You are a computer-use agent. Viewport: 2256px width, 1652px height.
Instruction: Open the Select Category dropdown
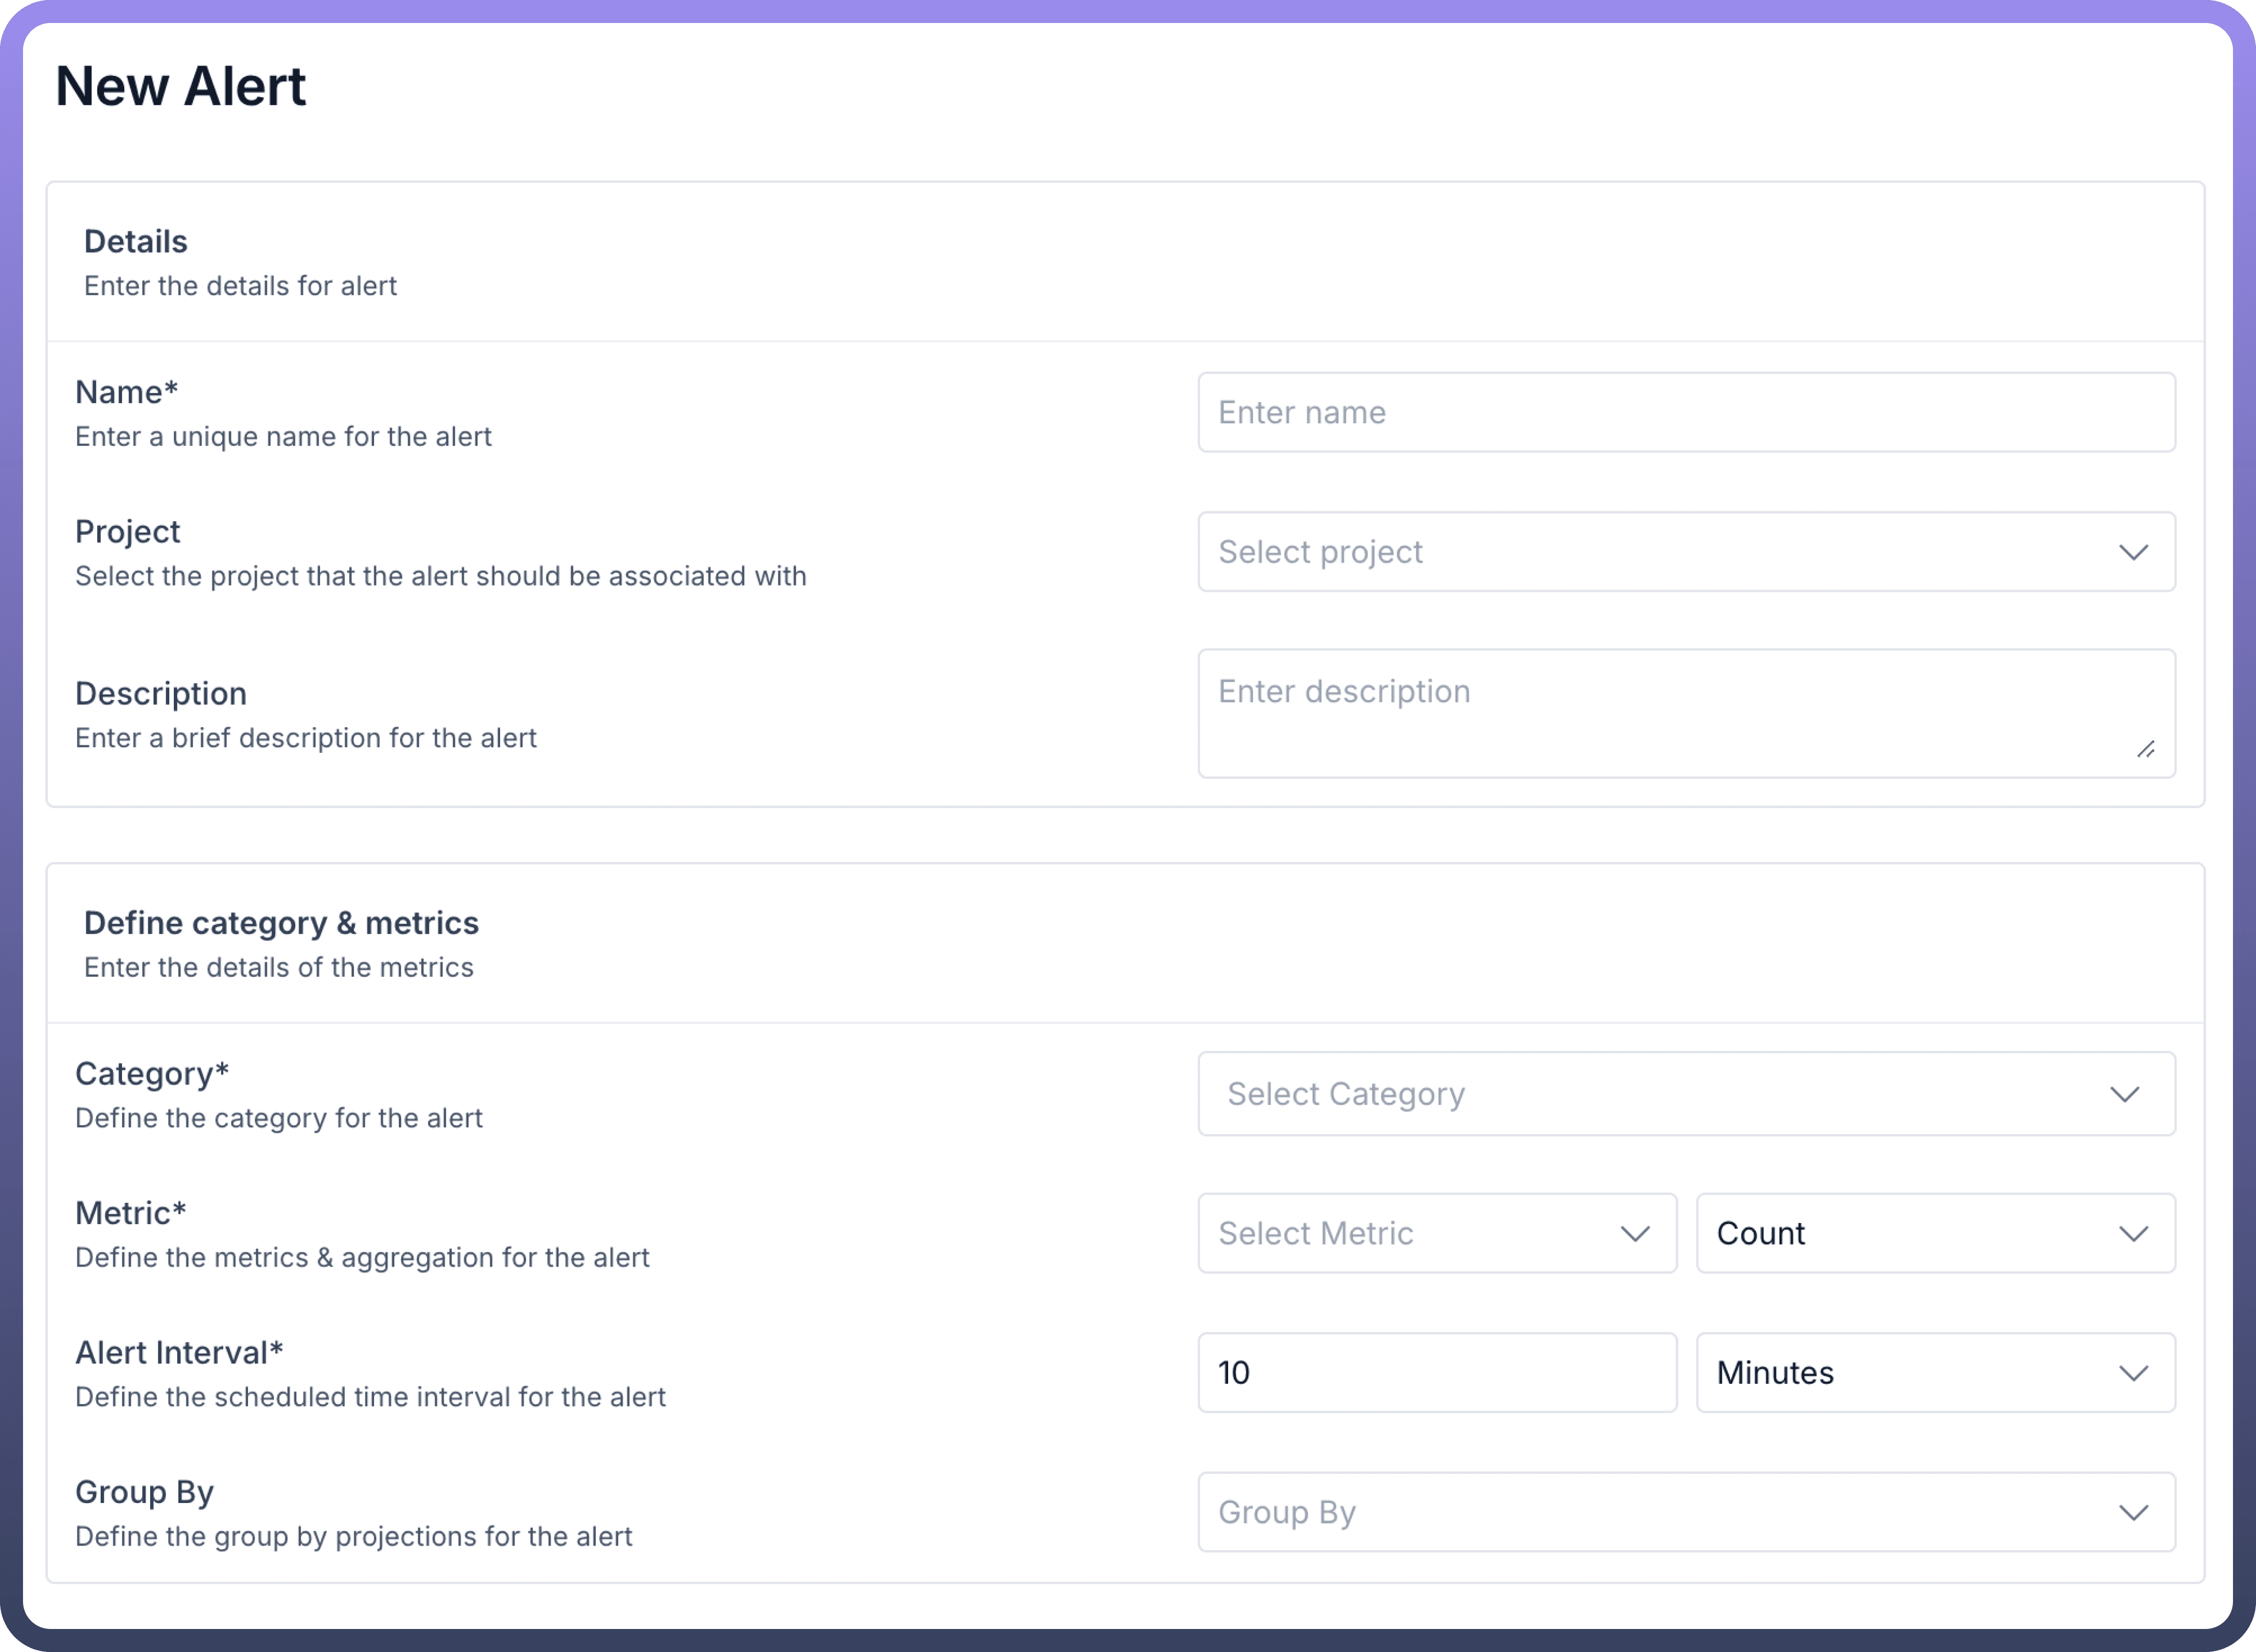(1651, 1093)
